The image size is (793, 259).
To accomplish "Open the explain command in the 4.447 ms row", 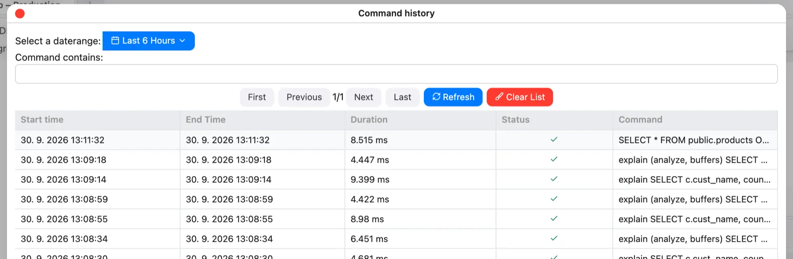I will click(x=693, y=160).
